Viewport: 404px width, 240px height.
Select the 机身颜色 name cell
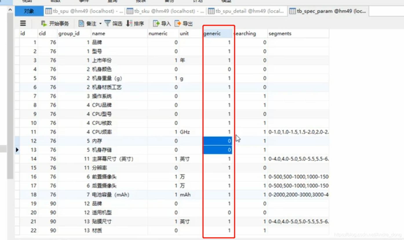119,69
